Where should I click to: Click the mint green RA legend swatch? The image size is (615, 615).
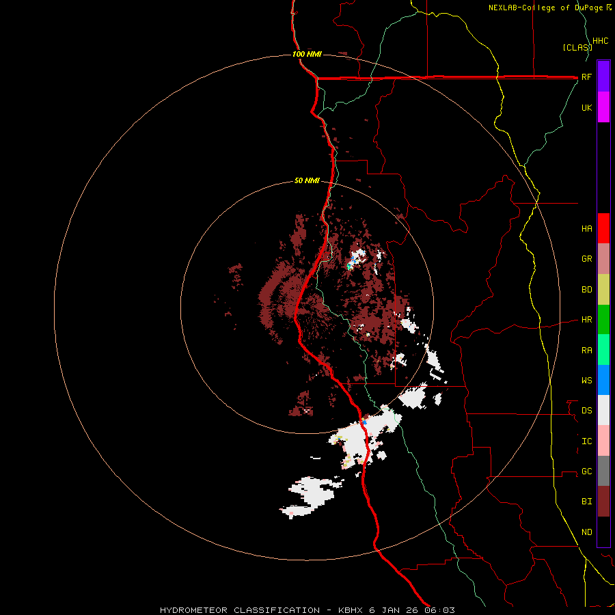tap(603, 350)
